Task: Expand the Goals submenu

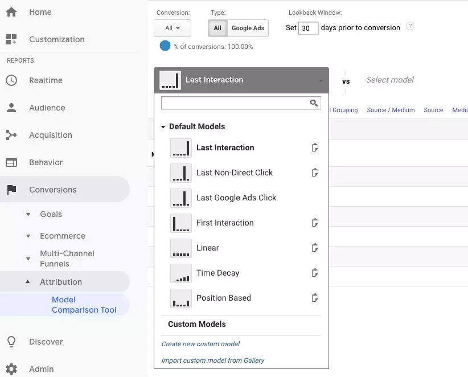Action: click(x=28, y=215)
